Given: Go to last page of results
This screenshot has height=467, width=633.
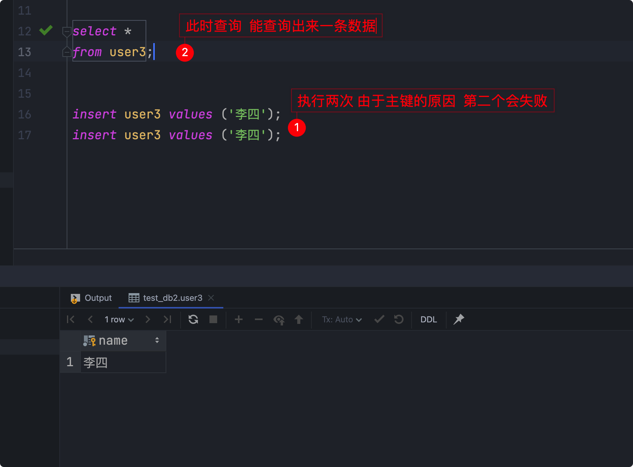Looking at the screenshot, I should click(x=167, y=319).
